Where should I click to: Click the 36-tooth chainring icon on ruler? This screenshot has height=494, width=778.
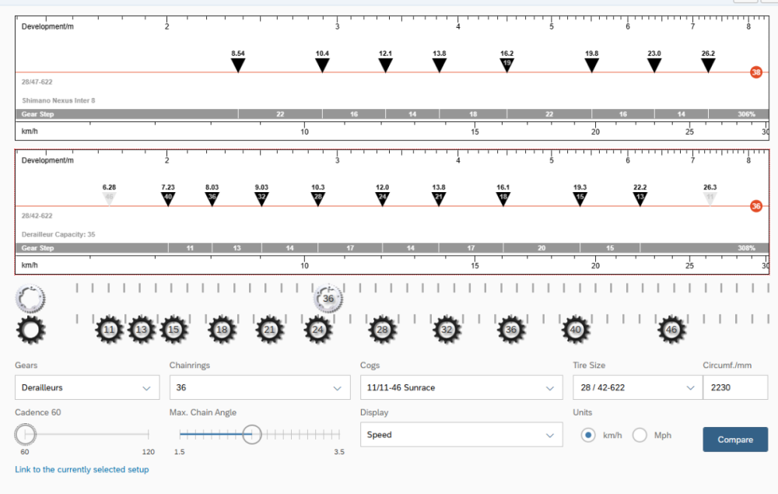point(328,298)
